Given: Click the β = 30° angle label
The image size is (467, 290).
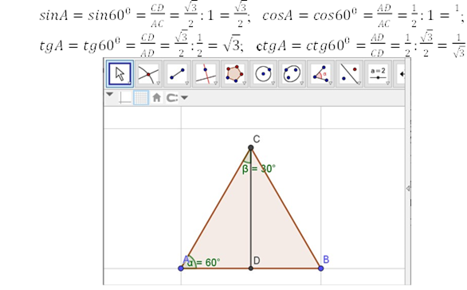Looking at the screenshot, I should tap(259, 169).
